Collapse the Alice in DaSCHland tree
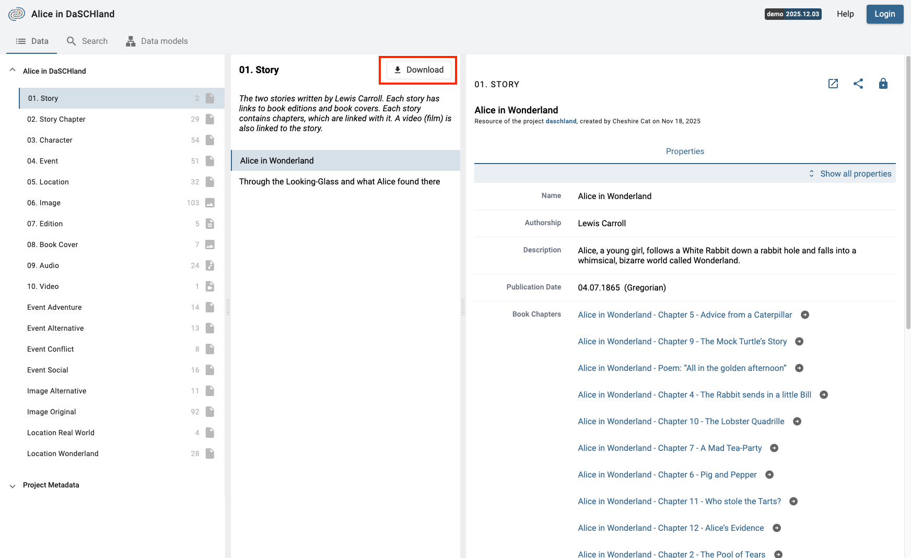The image size is (911, 558). (11, 69)
